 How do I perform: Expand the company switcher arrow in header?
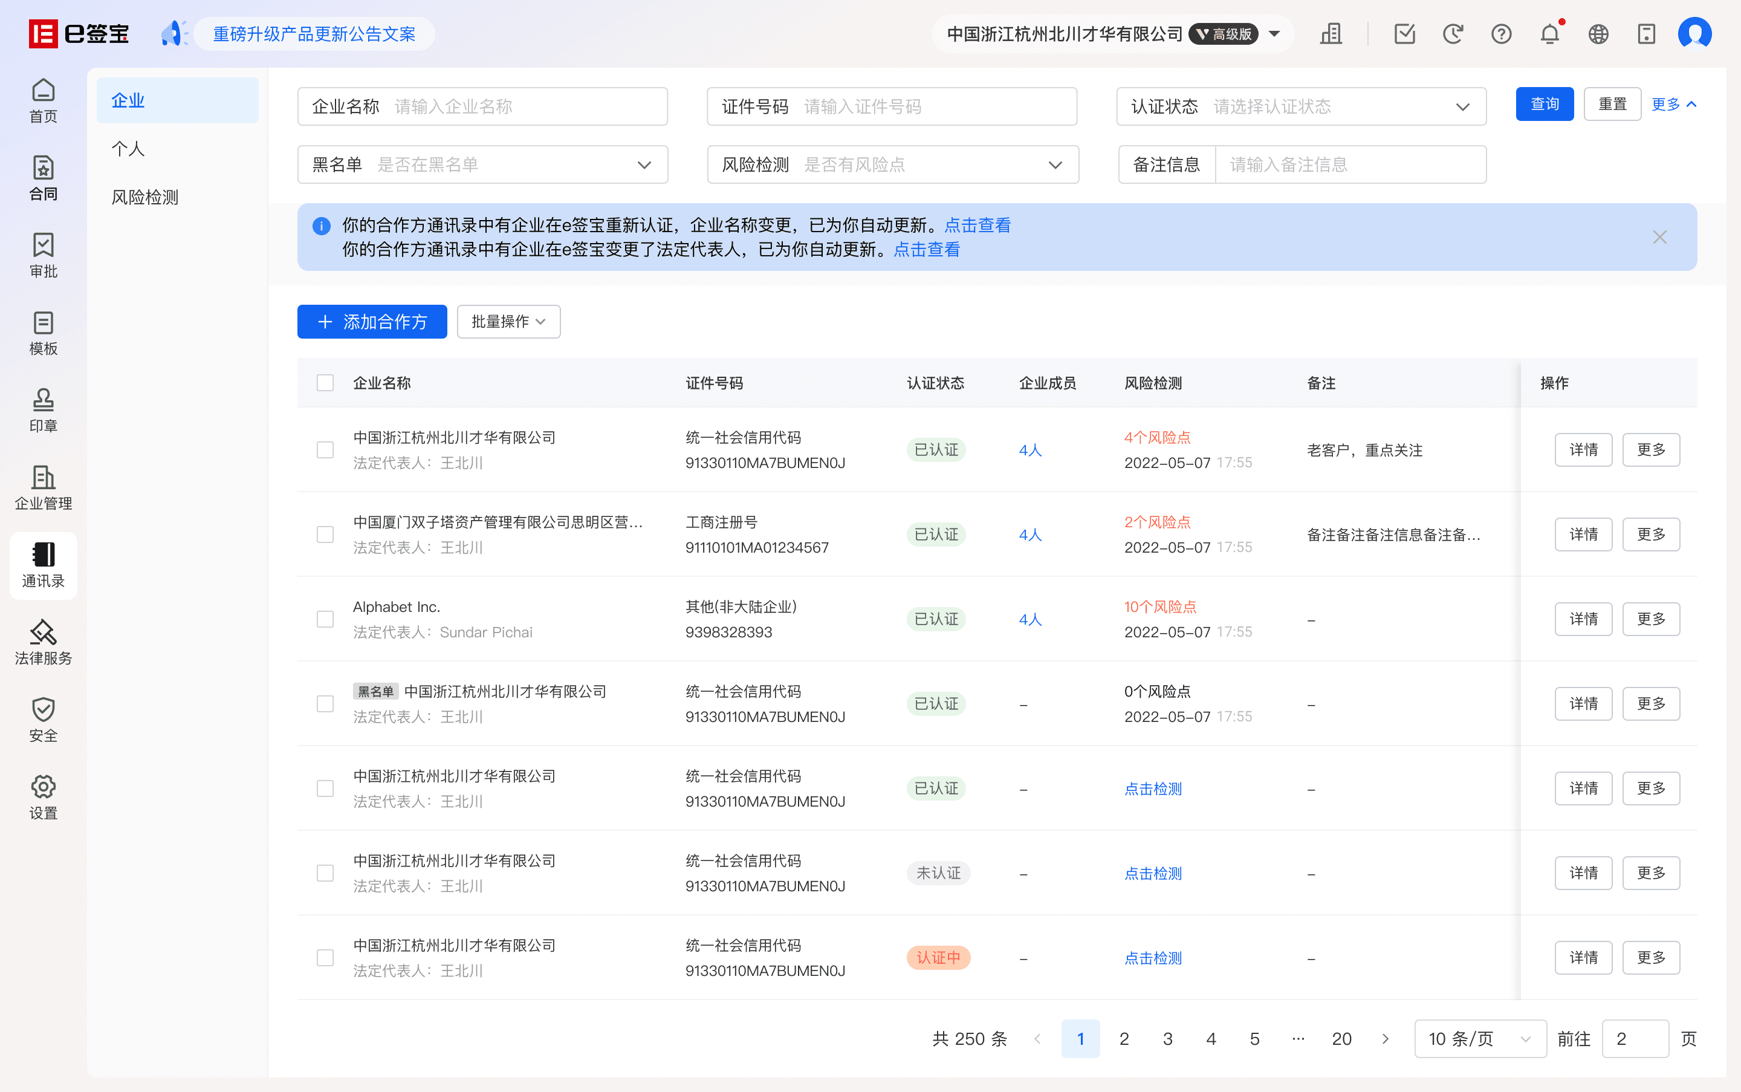pos(1274,34)
